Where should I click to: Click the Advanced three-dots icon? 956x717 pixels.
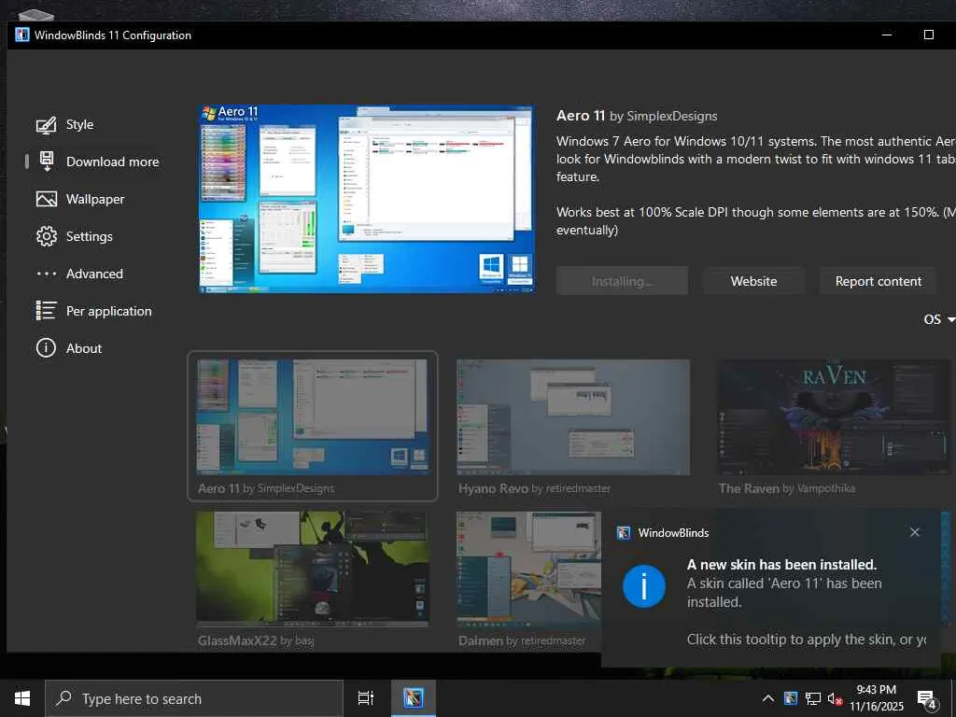[x=47, y=274]
